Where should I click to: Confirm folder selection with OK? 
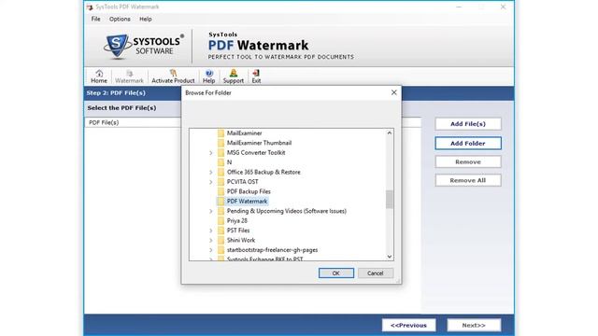336,273
